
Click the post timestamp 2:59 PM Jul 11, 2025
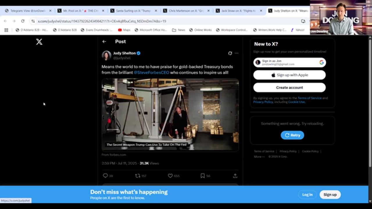click(119, 163)
